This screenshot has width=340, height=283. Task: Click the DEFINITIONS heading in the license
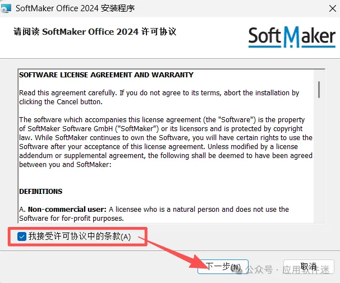(41, 192)
